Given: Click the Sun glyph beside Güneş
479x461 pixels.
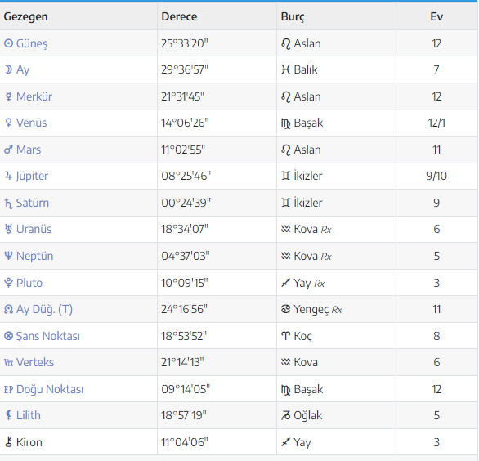Looking at the screenshot, I should tap(8, 43).
